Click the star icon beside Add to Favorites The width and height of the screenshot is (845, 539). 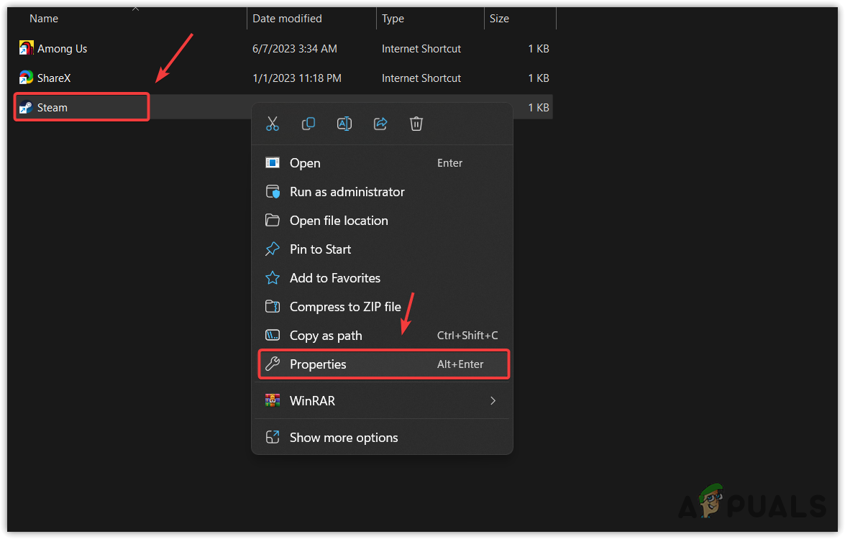(x=273, y=278)
